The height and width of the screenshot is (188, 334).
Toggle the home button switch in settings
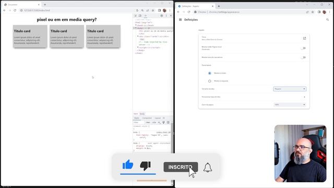point(303,48)
